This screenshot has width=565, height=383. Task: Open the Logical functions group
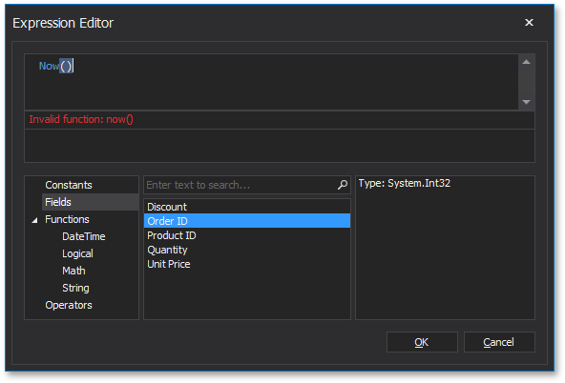(x=77, y=253)
